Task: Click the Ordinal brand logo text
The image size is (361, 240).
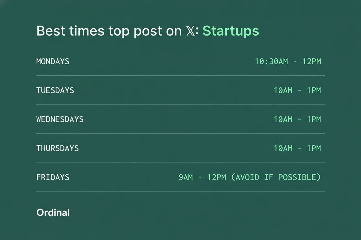Action: click(x=53, y=213)
